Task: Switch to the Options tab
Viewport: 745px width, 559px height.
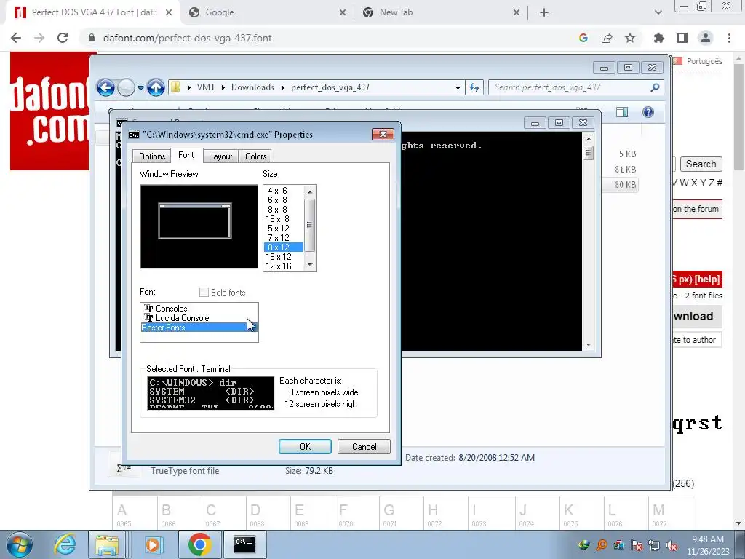Action: click(x=152, y=156)
